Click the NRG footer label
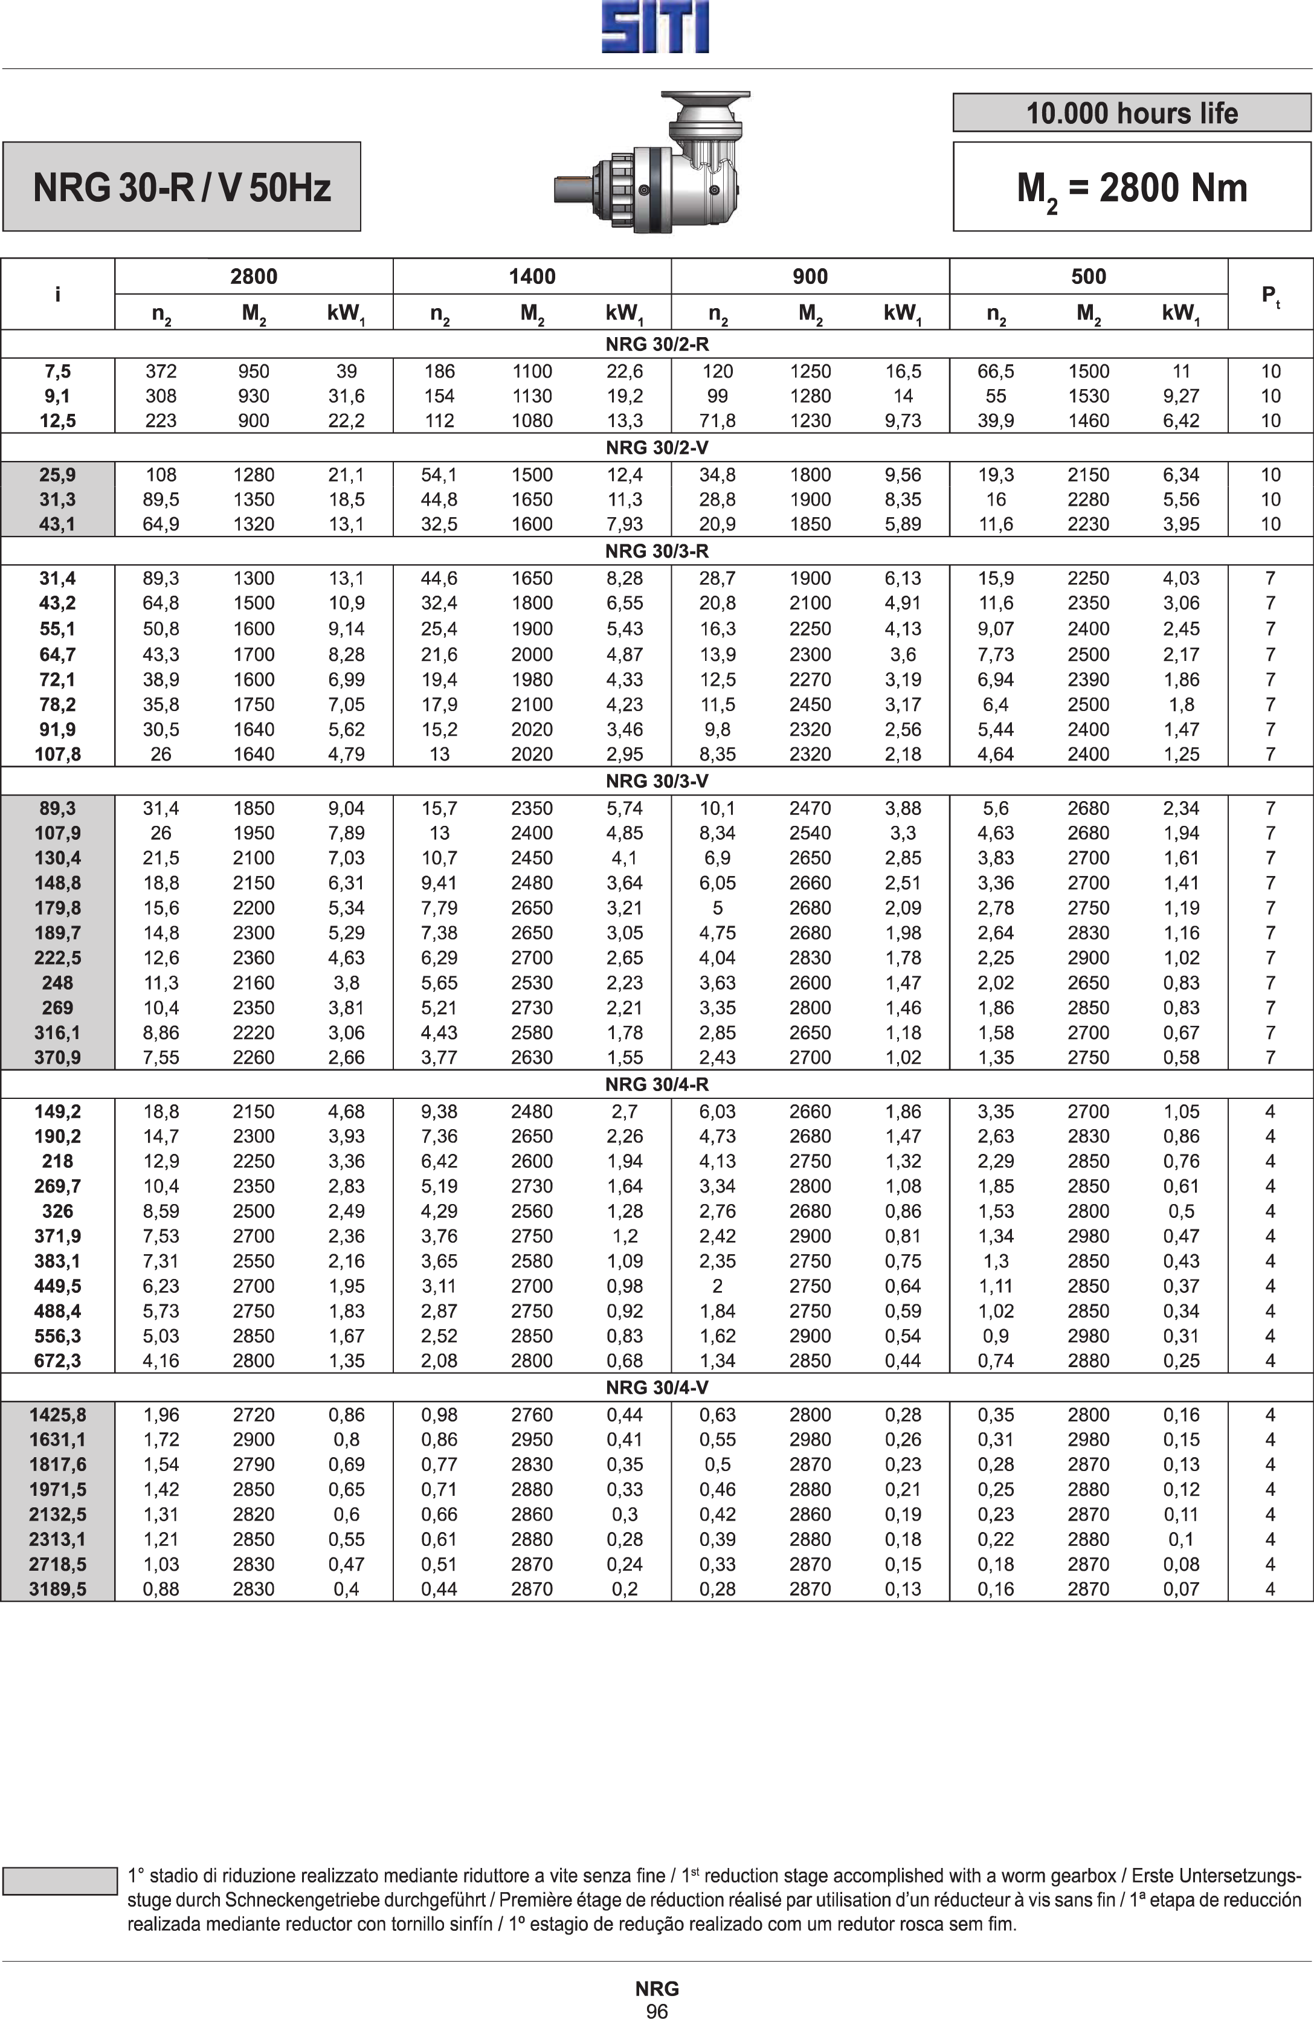This screenshot has height=2019, width=1314. 657,1988
